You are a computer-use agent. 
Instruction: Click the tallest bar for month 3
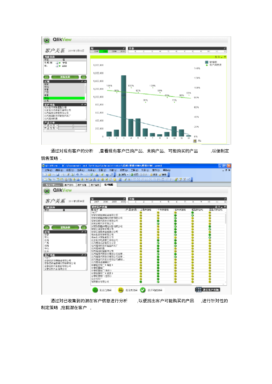tap(124, 106)
